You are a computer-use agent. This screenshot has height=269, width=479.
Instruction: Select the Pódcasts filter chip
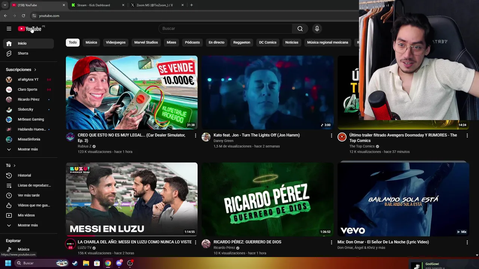click(x=192, y=43)
